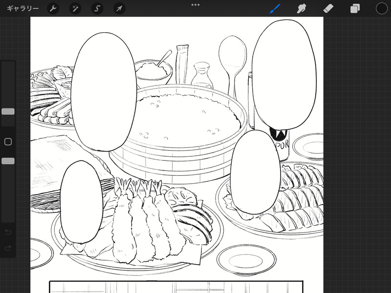
Task: Activate the Transform arrow tool
Action: pyautogui.click(x=119, y=8)
